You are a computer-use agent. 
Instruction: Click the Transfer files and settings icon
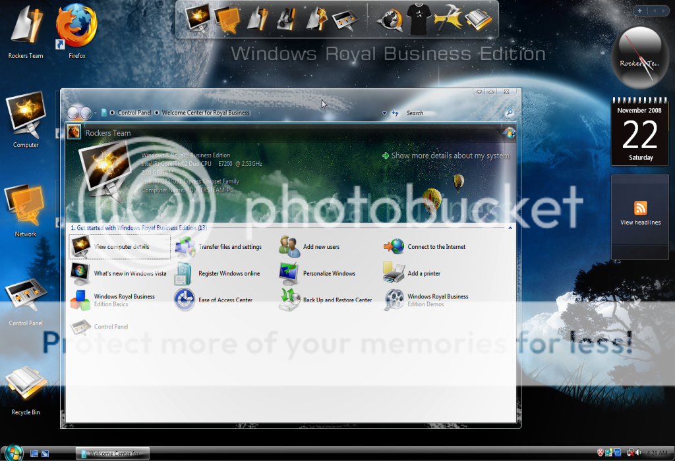[x=185, y=247]
